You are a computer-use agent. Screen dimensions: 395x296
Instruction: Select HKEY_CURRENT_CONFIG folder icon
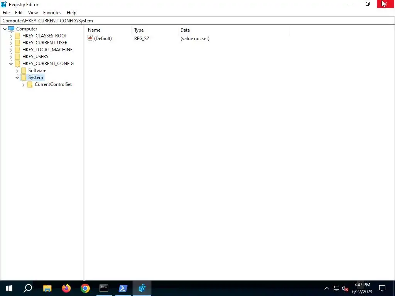pyautogui.click(x=18, y=64)
